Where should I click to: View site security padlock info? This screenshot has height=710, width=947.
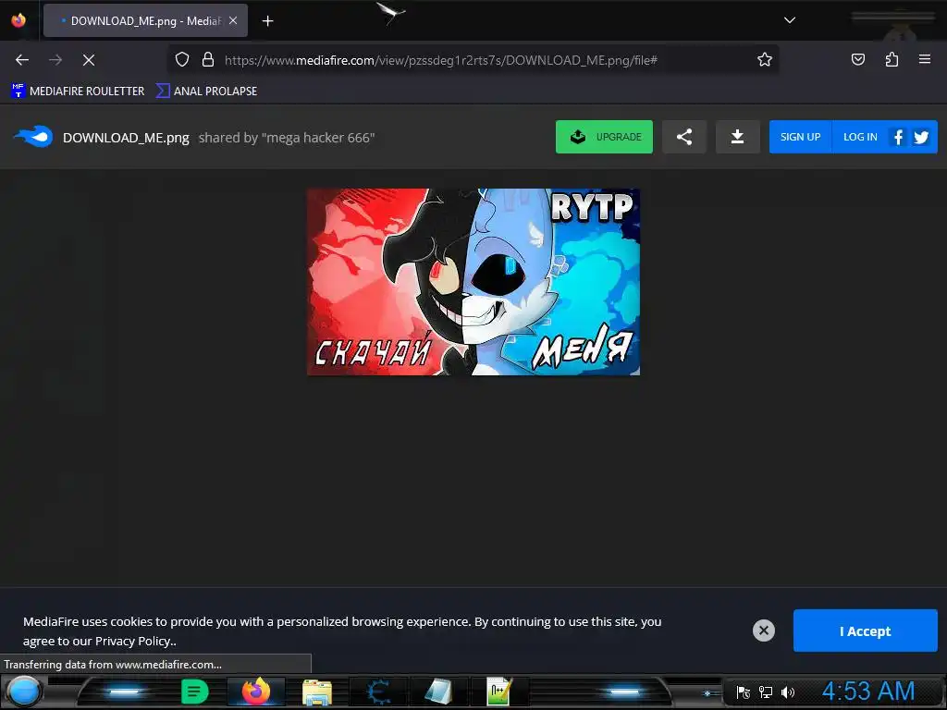point(208,60)
